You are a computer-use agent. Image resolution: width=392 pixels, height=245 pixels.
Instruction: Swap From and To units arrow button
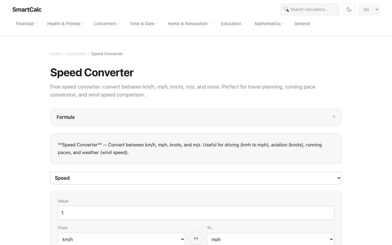pyautogui.click(x=196, y=238)
